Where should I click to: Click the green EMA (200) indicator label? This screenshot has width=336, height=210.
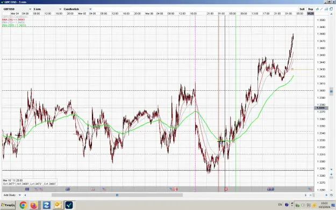click(14, 25)
